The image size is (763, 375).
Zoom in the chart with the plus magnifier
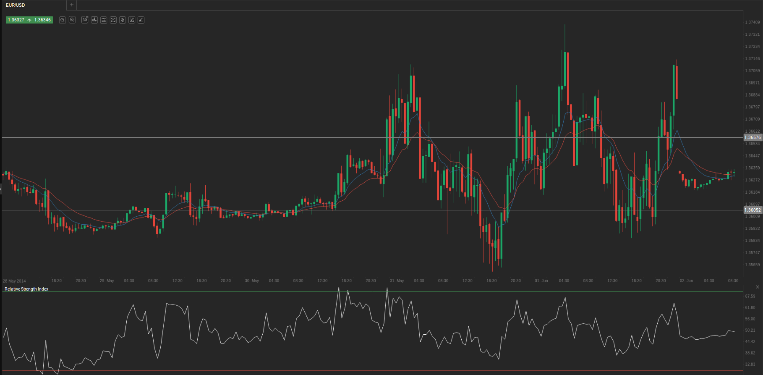click(72, 20)
